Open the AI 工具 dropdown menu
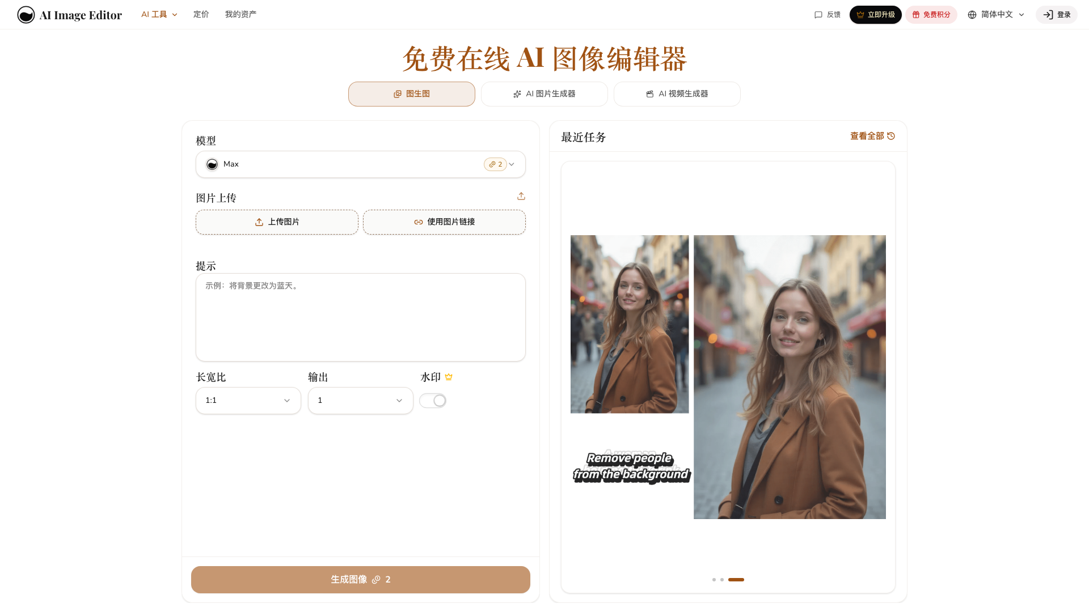Image resolution: width=1089 pixels, height=612 pixels. pyautogui.click(x=159, y=15)
